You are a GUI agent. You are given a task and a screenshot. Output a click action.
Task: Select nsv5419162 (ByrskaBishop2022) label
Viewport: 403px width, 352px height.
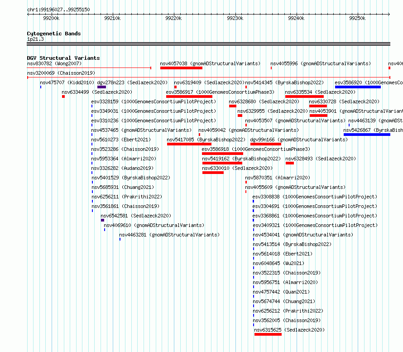click(242, 159)
